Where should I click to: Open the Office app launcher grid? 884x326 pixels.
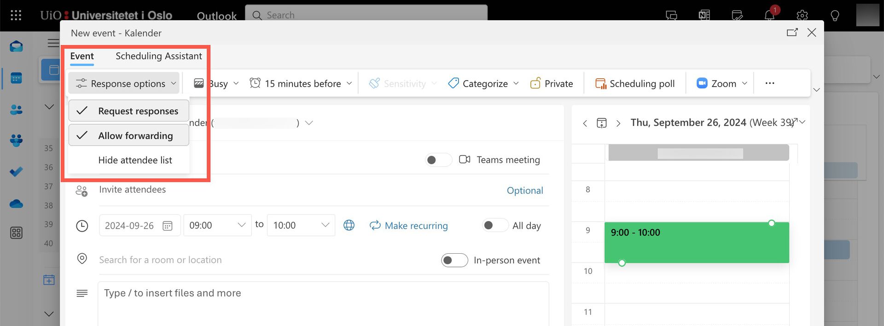16,15
